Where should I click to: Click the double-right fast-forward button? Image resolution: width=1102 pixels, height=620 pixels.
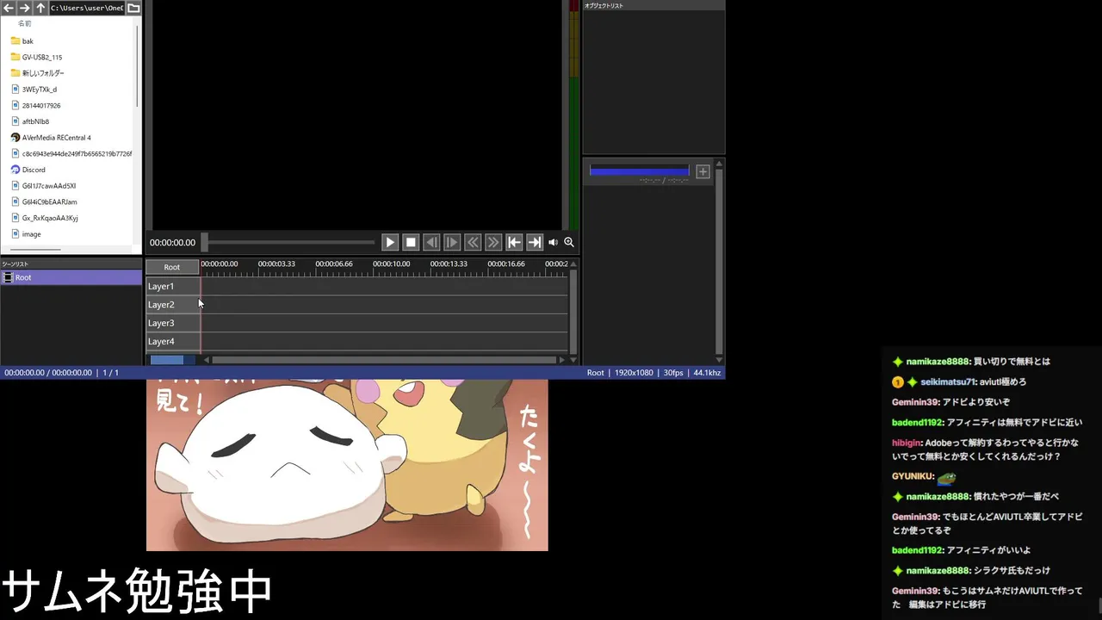(493, 243)
